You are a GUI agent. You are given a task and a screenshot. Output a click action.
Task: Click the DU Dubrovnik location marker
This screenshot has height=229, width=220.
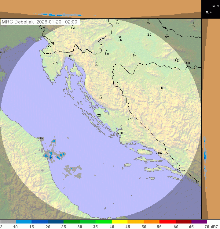click(x=195, y=182)
